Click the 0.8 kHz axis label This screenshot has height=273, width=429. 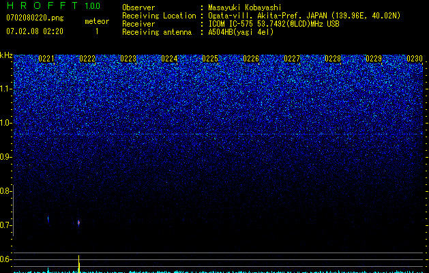(5, 191)
